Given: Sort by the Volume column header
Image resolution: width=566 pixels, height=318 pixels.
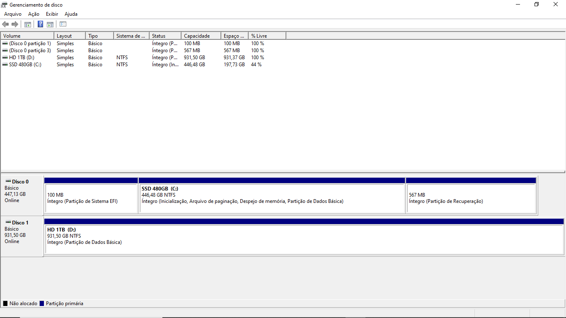Looking at the screenshot, I should [x=27, y=36].
